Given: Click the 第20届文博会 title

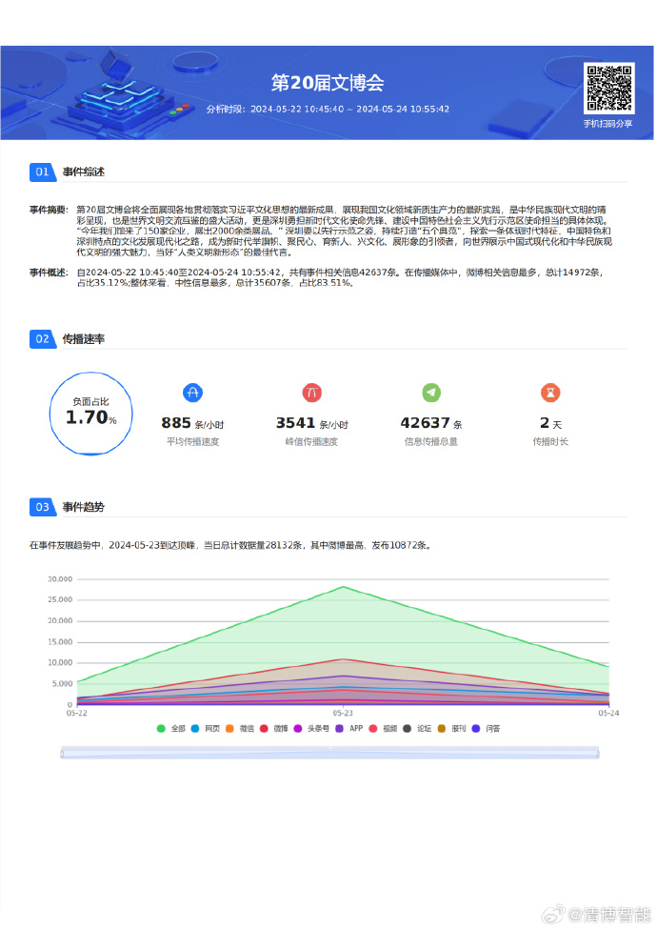Looking at the screenshot, I should click(328, 83).
